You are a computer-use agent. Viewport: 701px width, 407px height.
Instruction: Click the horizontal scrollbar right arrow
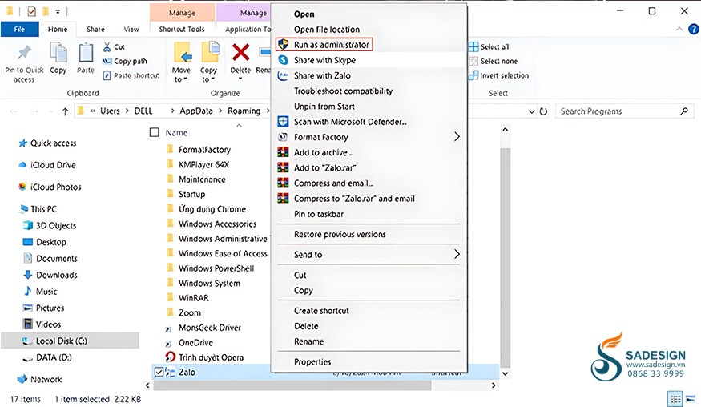(494, 385)
